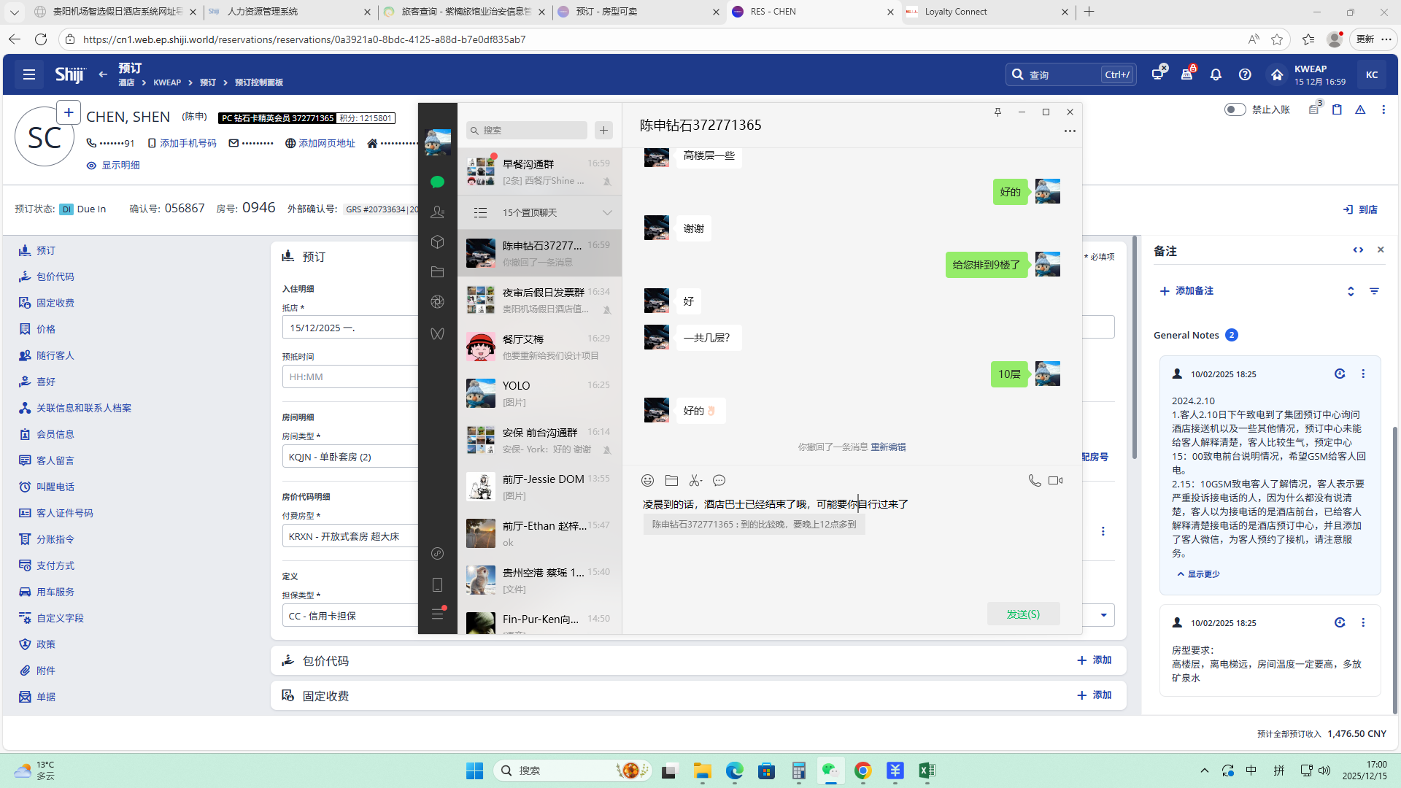Screen dimensions: 1401x788
Task: Click the send file folder icon
Action: pyautogui.click(x=671, y=480)
